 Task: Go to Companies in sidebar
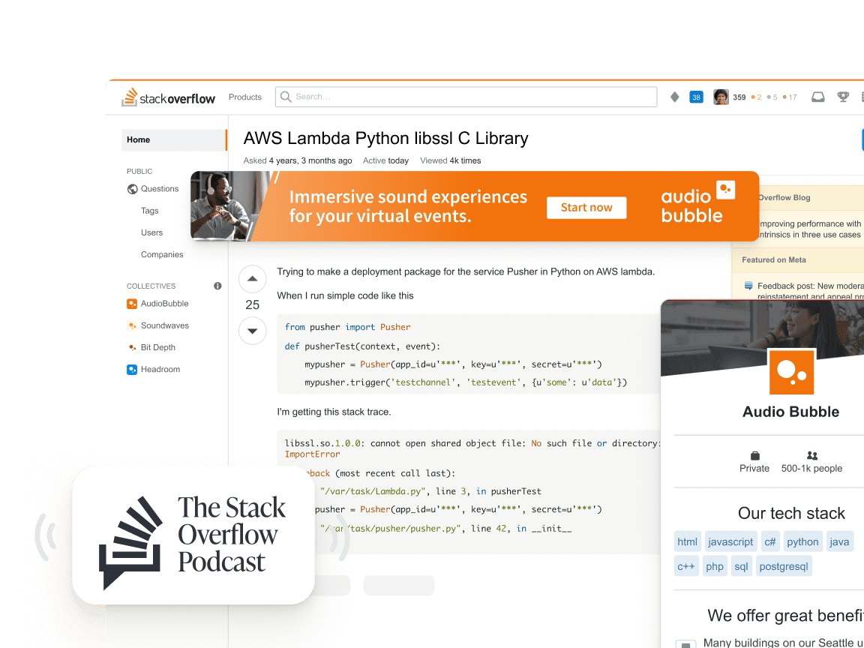coord(162,254)
